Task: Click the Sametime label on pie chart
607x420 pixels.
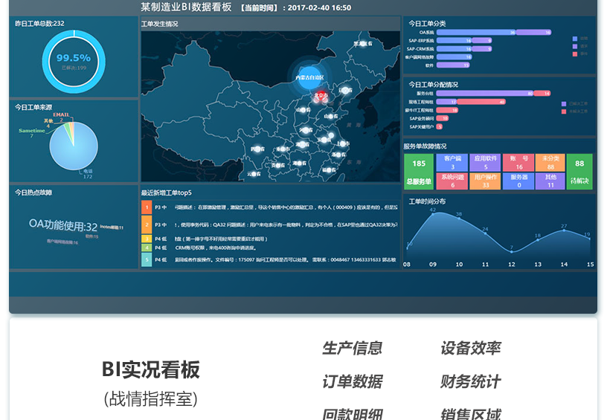Action: (x=32, y=131)
